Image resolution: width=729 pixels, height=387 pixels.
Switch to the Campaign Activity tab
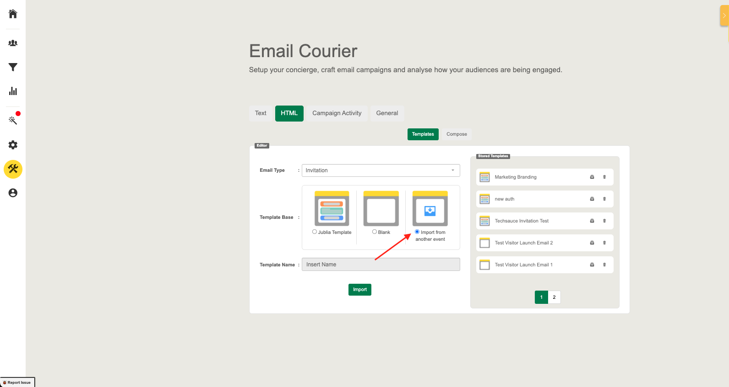coord(337,113)
